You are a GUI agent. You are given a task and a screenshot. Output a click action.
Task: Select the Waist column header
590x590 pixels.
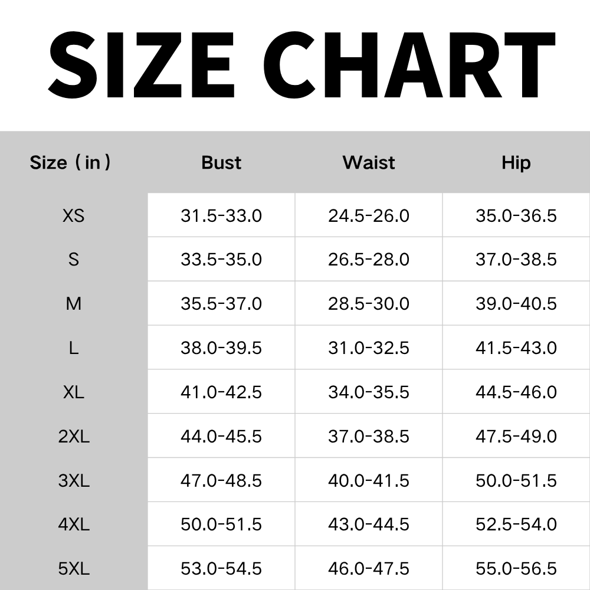point(369,163)
